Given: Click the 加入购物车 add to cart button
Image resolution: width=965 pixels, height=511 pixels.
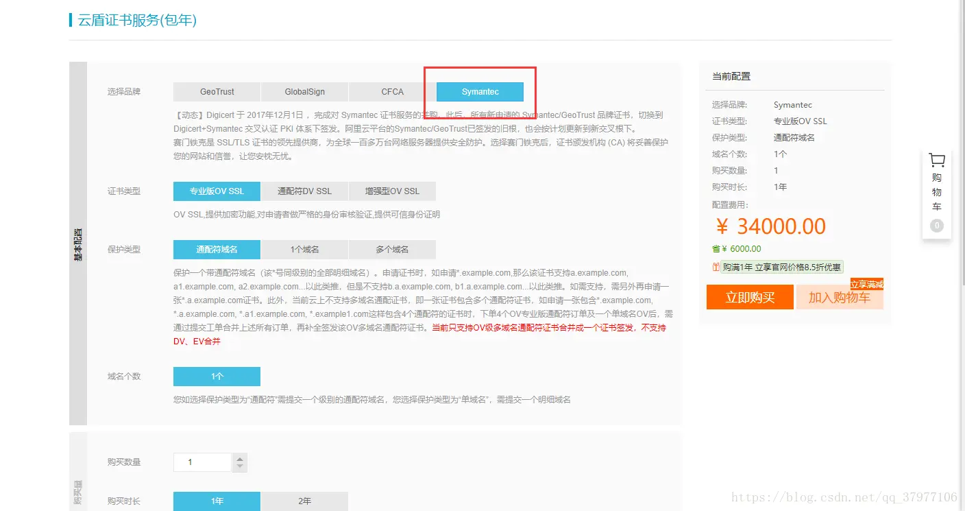Looking at the screenshot, I should [840, 297].
